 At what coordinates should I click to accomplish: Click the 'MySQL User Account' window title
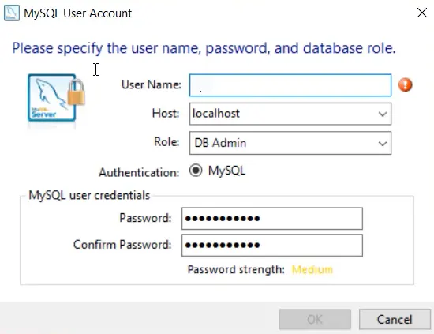78,13
